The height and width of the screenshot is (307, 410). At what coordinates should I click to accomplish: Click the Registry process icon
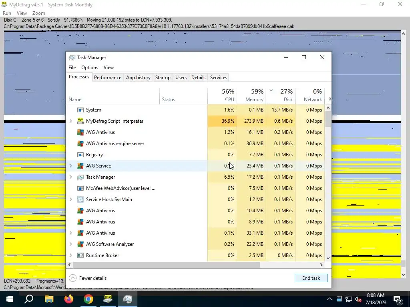pos(80,155)
